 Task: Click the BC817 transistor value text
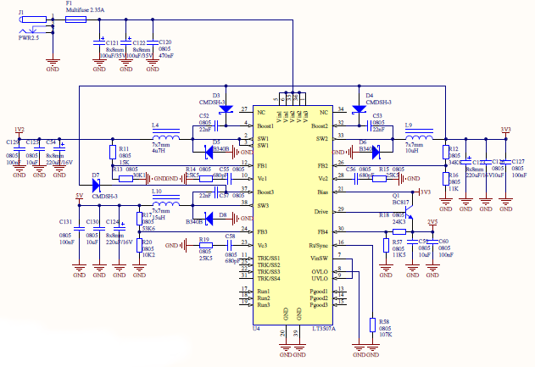click(x=400, y=202)
